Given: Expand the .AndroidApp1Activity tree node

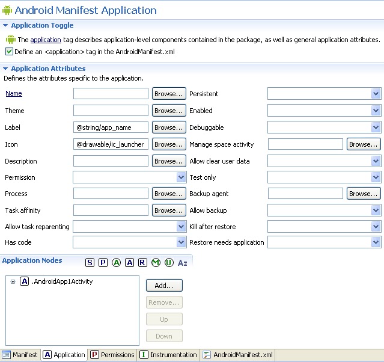Looking at the screenshot, I should coord(13,281).
